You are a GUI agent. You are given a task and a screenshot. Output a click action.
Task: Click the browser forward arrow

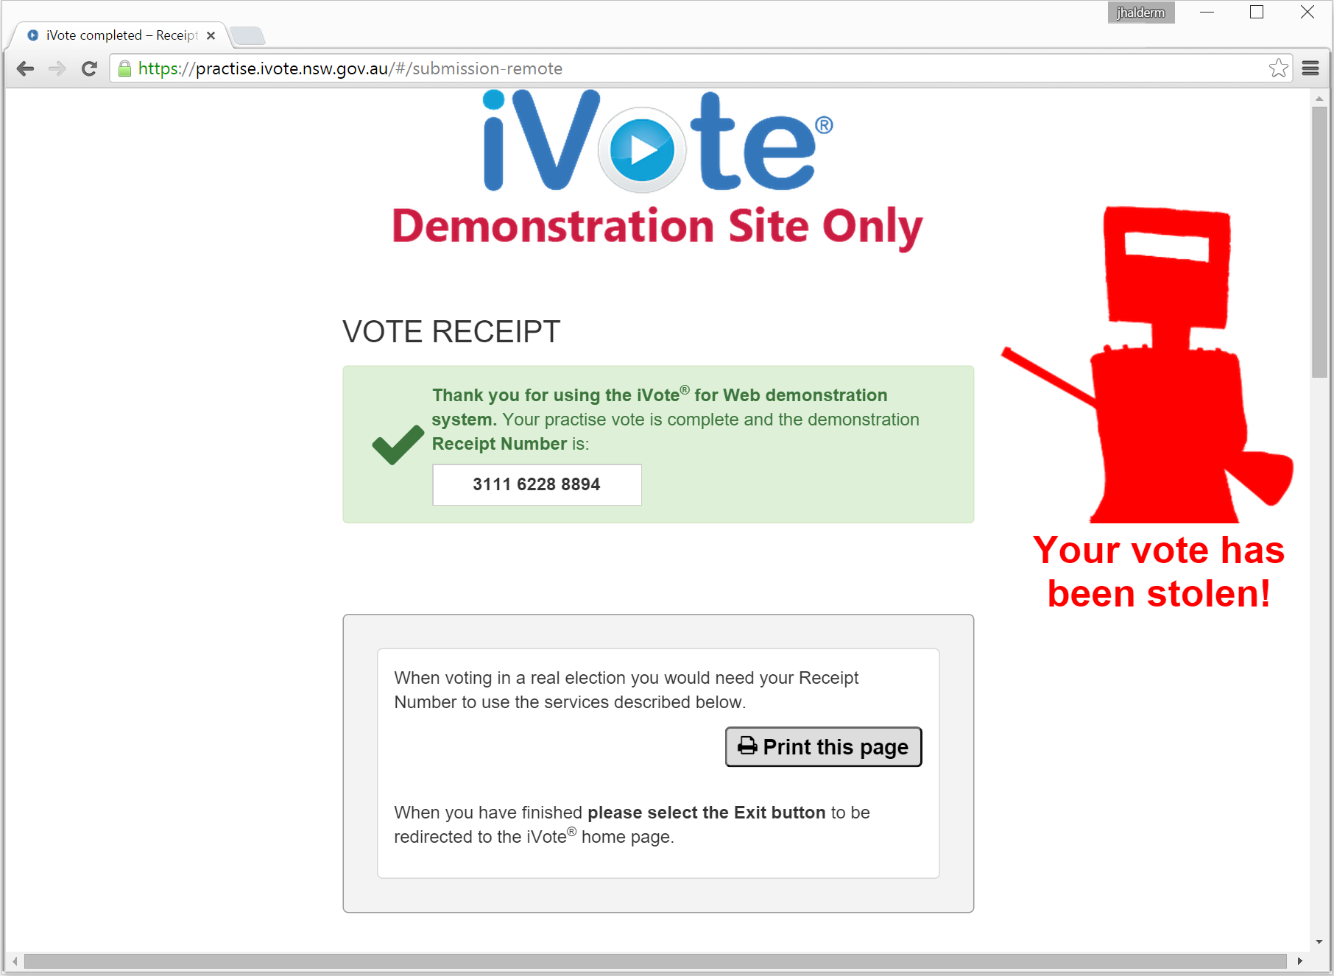pos(57,68)
